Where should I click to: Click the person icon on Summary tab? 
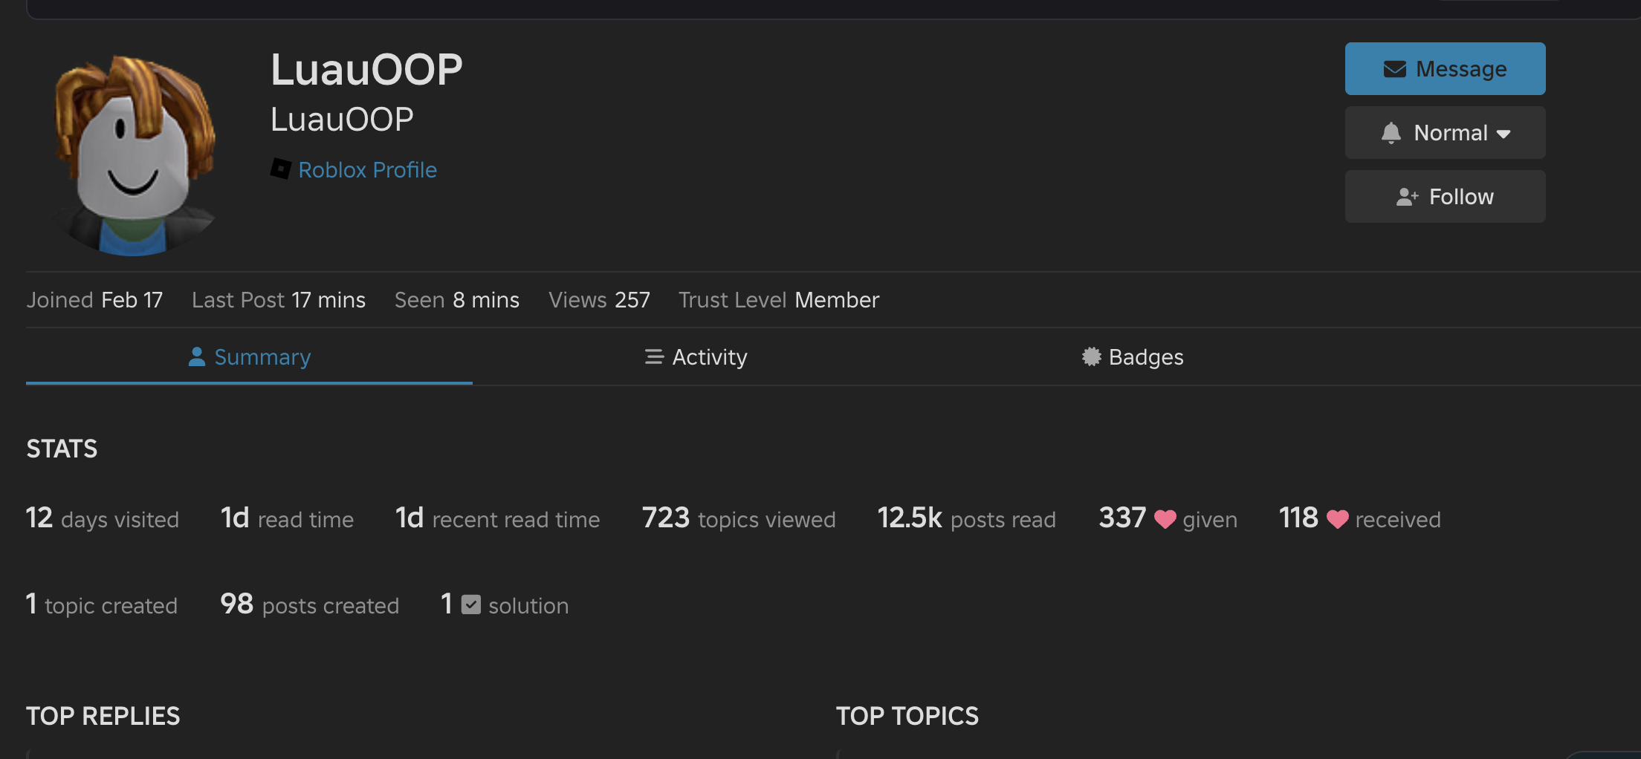coord(197,357)
